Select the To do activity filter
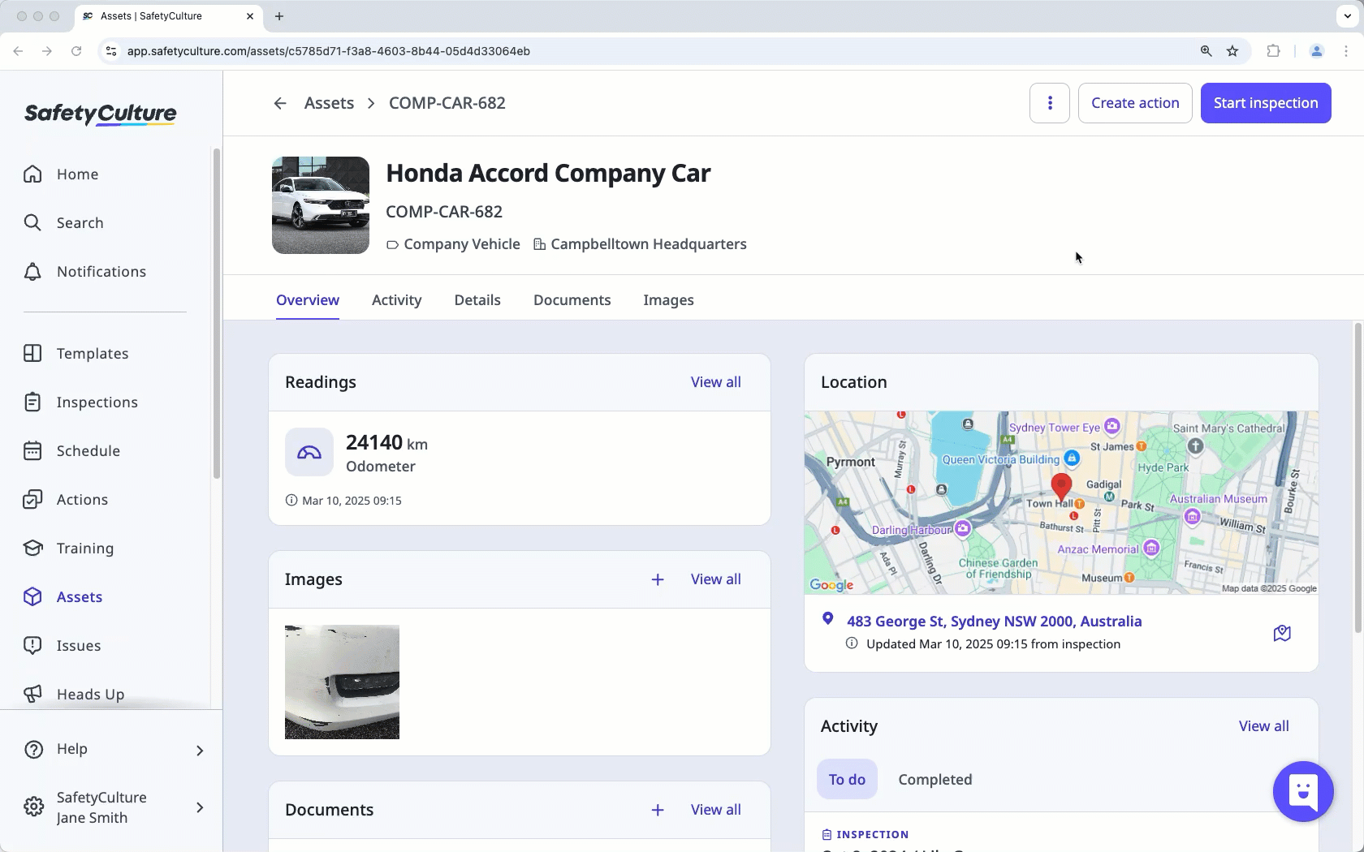 tap(847, 780)
